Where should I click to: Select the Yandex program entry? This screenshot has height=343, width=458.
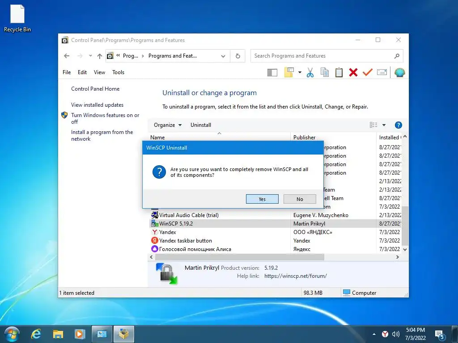[276, 232]
